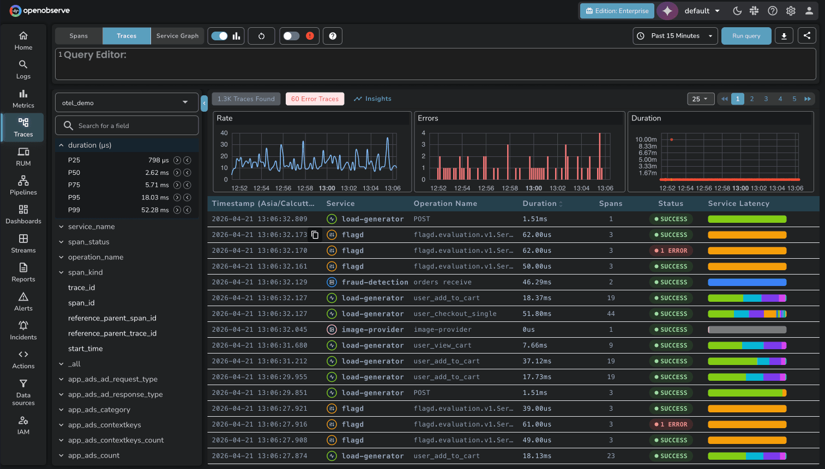Open the IAM page
Screen dimensions: 825x469
point(23,425)
